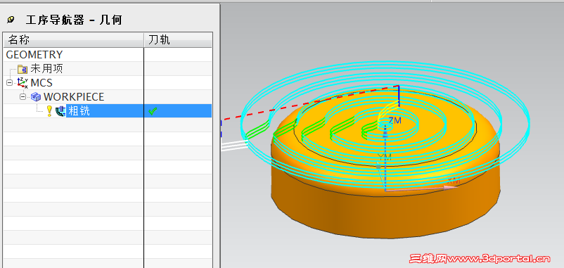The height and width of the screenshot is (268, 564).
Task: Click the Operation Navigator pin icon
Action: pyautogui.click(x=11, y=20)
